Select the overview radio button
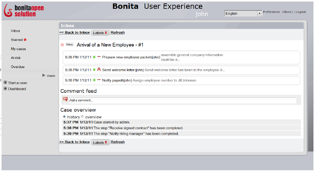 [82, 117]
